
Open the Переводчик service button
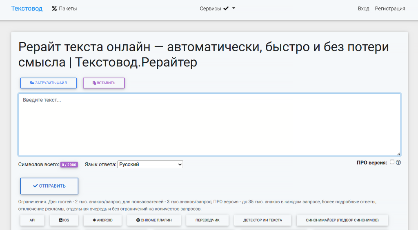[x=207, y=220]
